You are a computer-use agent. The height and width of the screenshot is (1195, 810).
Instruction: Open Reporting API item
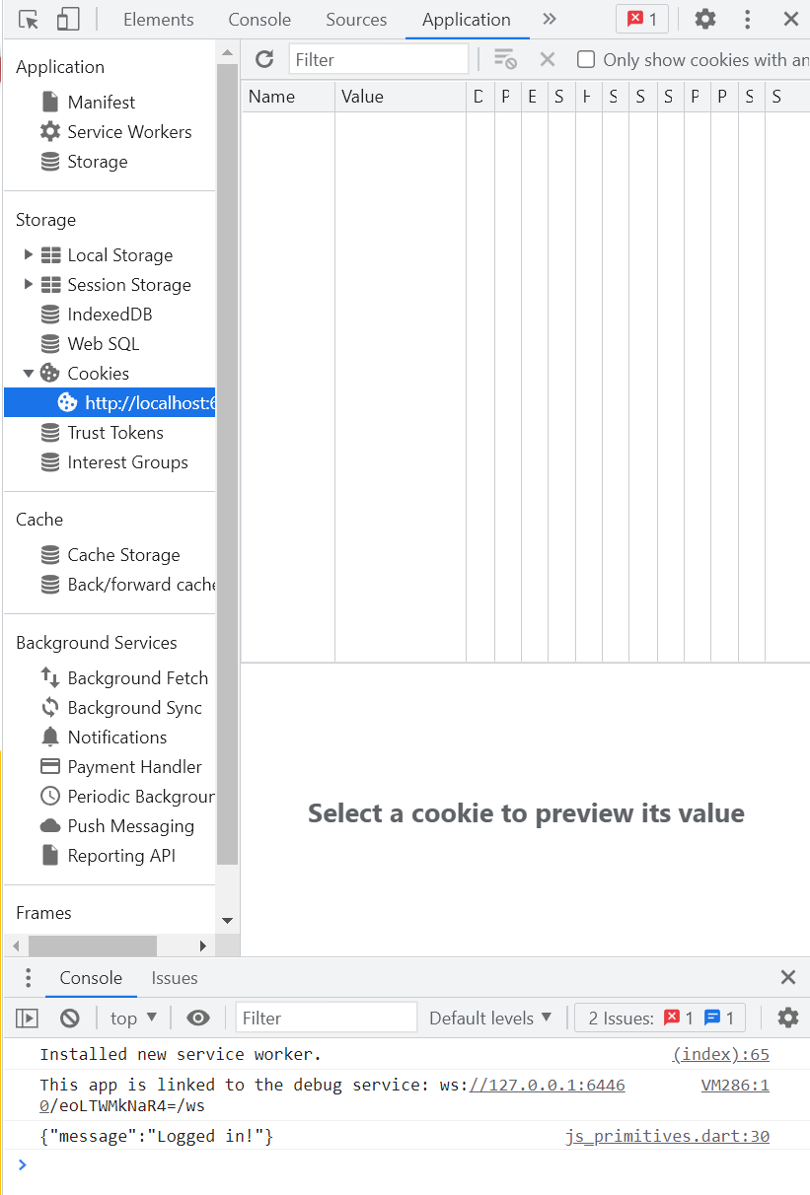[108, 856]
